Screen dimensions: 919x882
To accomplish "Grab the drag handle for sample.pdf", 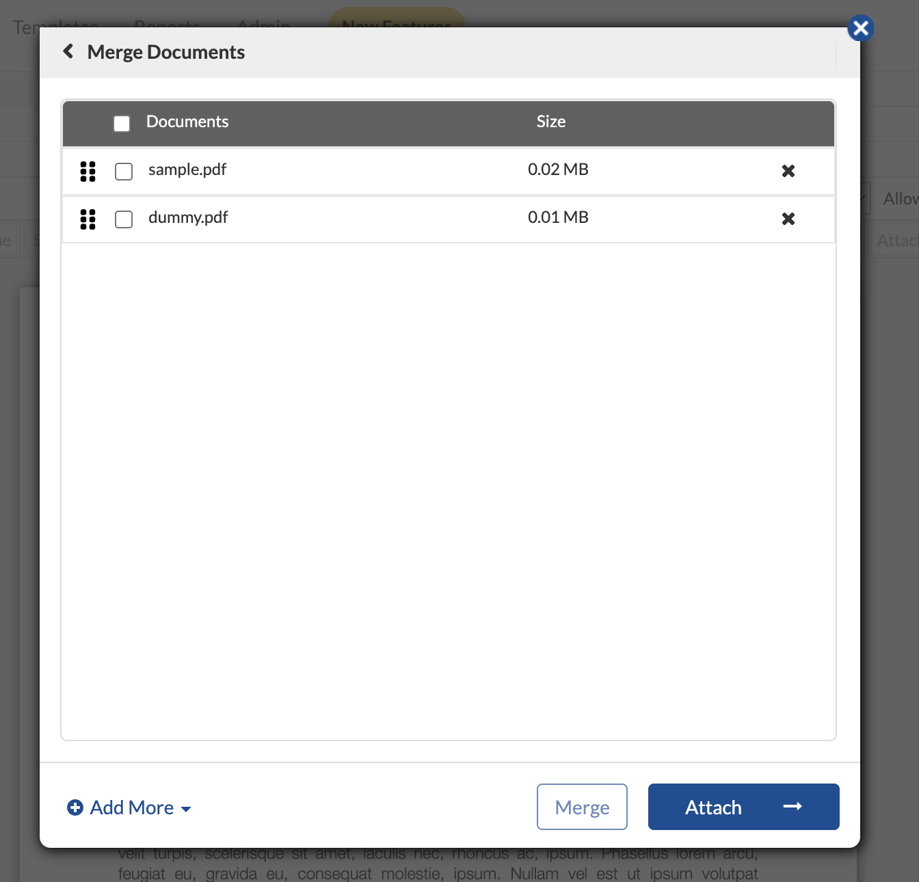I will 88,171.
